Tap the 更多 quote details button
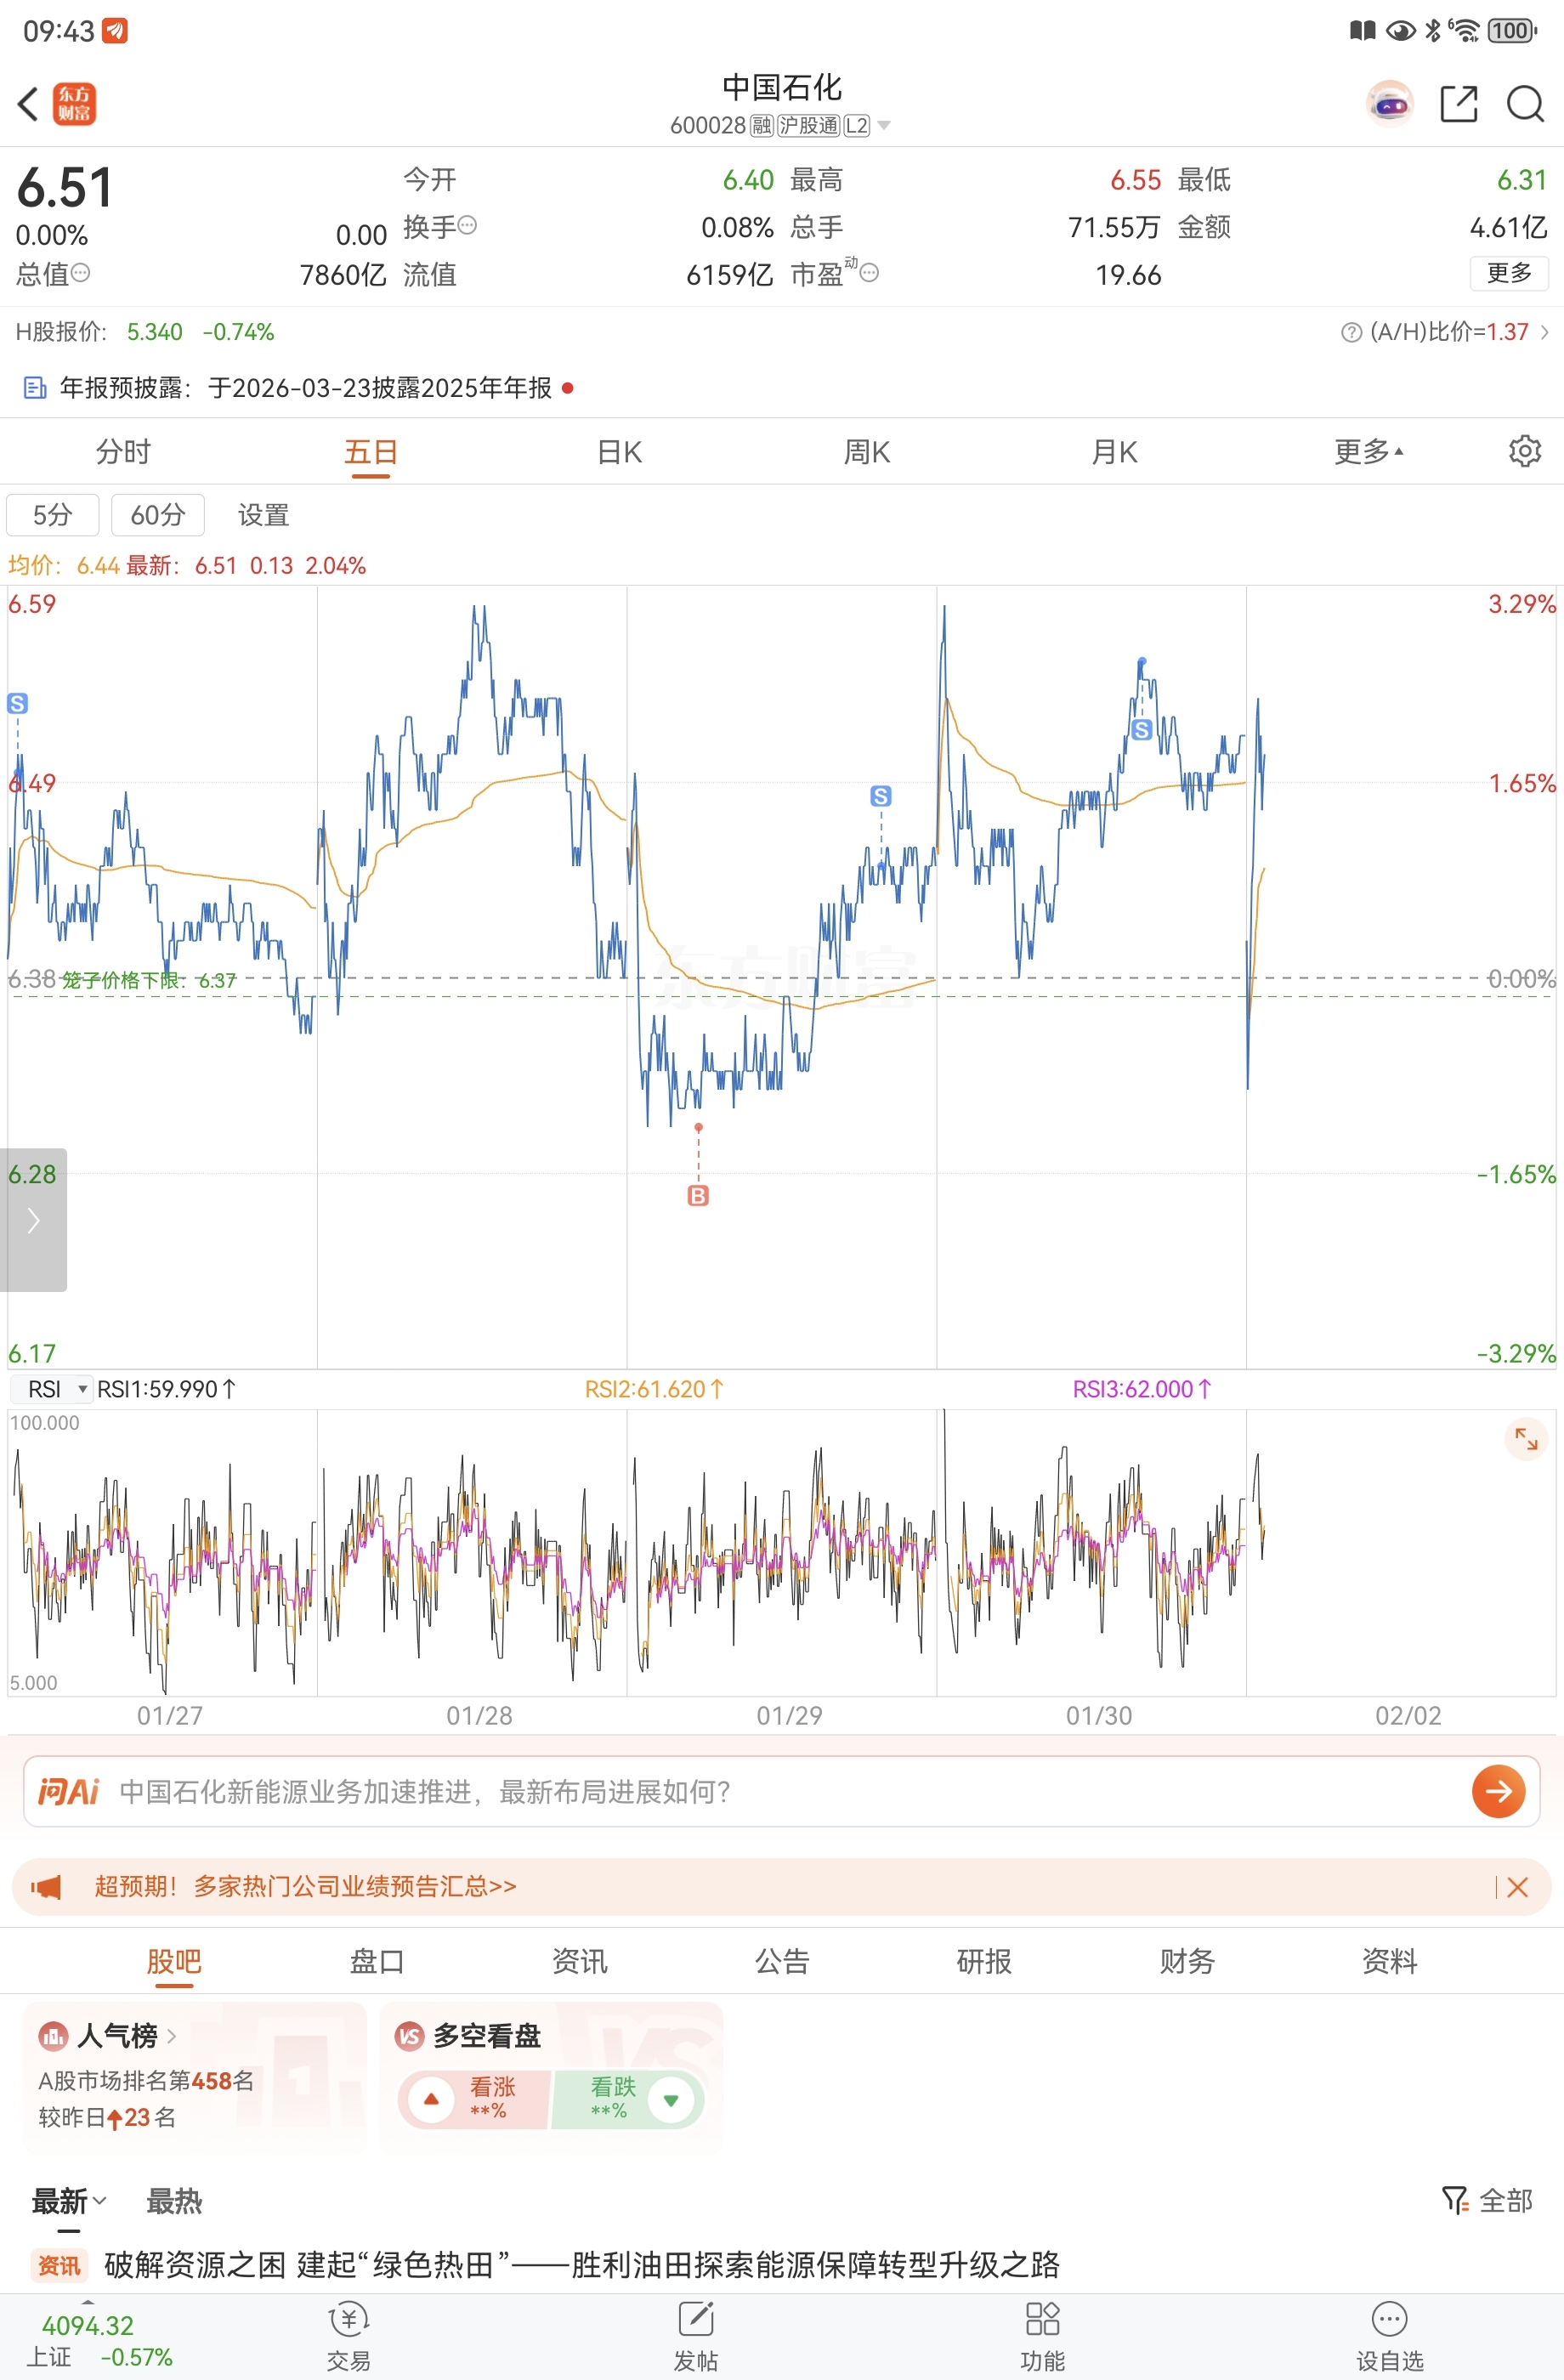Screen dimensions: 1564x2380 pos(1508,273)
